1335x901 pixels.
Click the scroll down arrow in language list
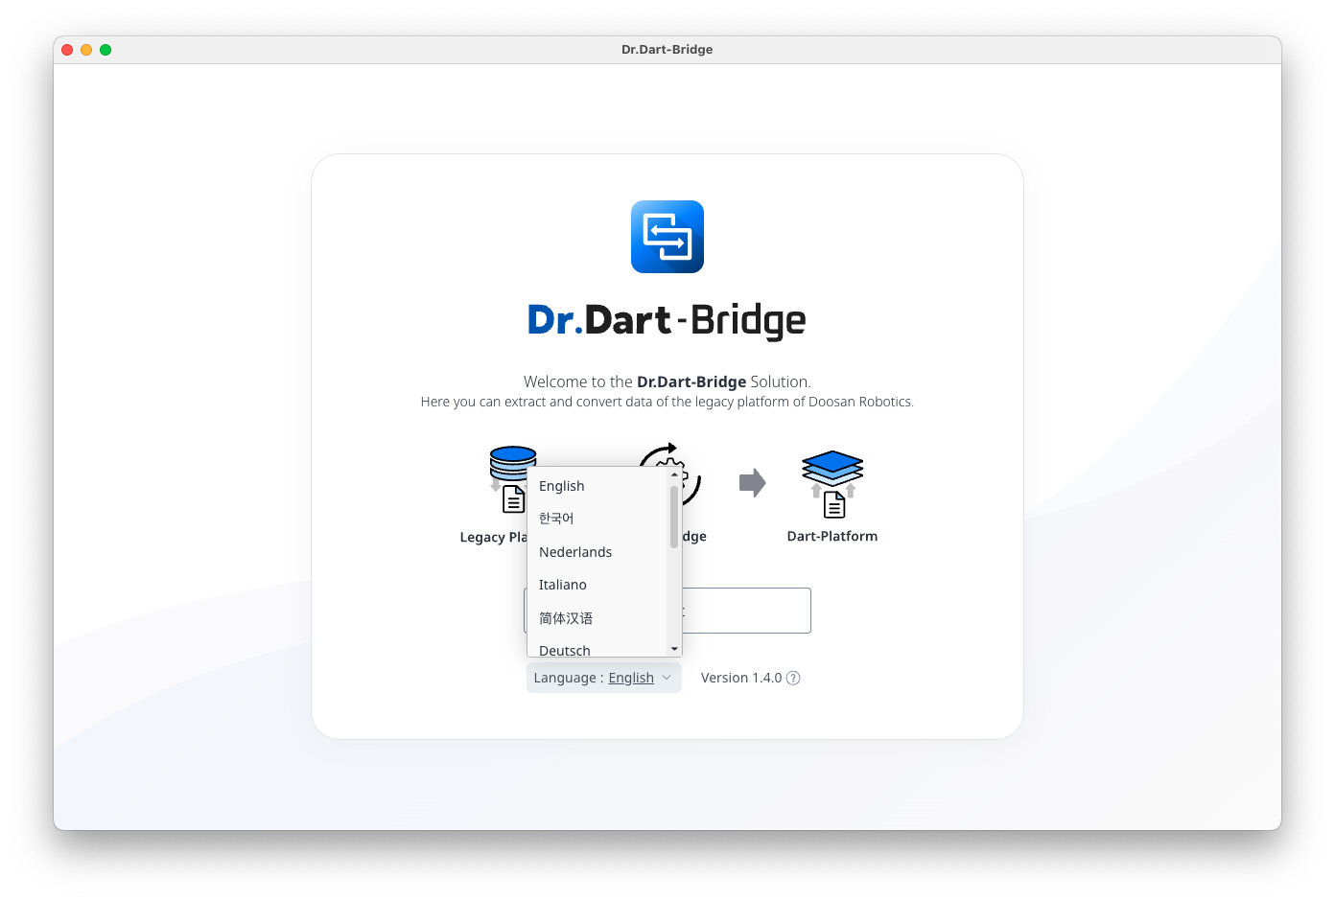point(674,649)
